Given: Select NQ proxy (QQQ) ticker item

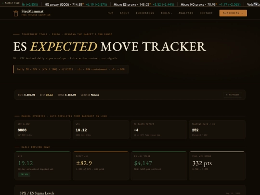Looking at the screenshot, I should [76, 4].
